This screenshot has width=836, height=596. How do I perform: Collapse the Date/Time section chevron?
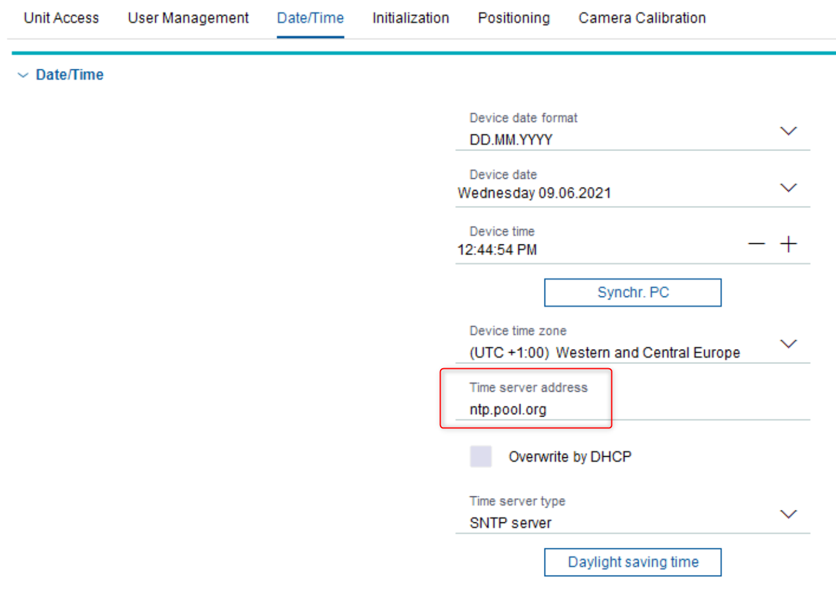tap(23, 76)
